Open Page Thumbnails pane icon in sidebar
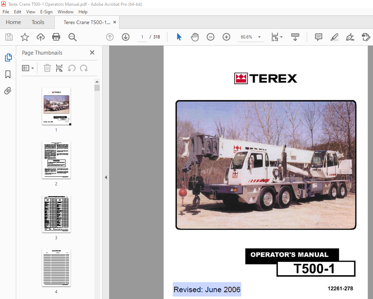The height and width of the screenshot is (299, 373). (8, 57)
